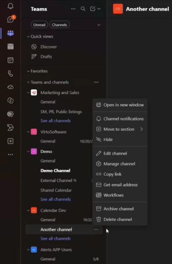Open Another channel row ellipsis
This screenshot has height=264, width=172.
click(x=96, y=229)
